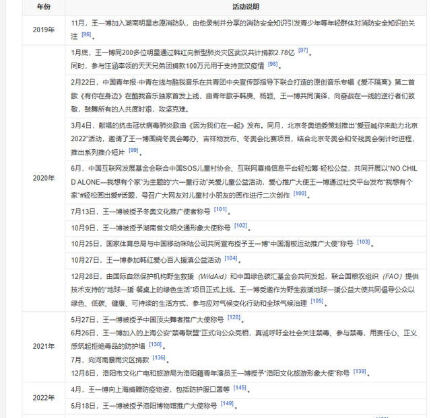This screenshot has height=418, width=431.
Task: Click the 5月18日 洛阳博物馆 row
Action: pyautogui.click(x=246, y=406)
